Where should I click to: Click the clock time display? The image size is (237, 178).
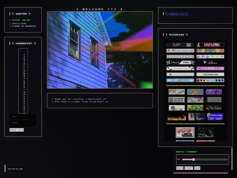tap(15, 169)
